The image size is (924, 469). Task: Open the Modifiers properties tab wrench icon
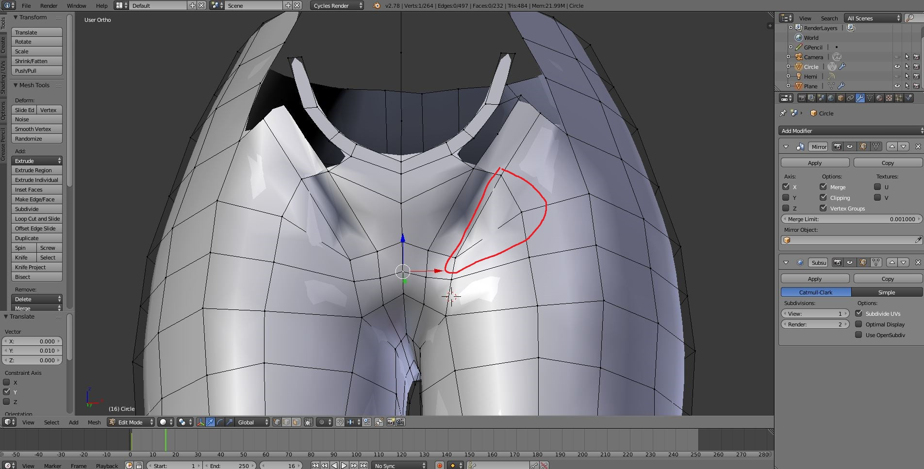pyautogui.click(x=860, y=98)
